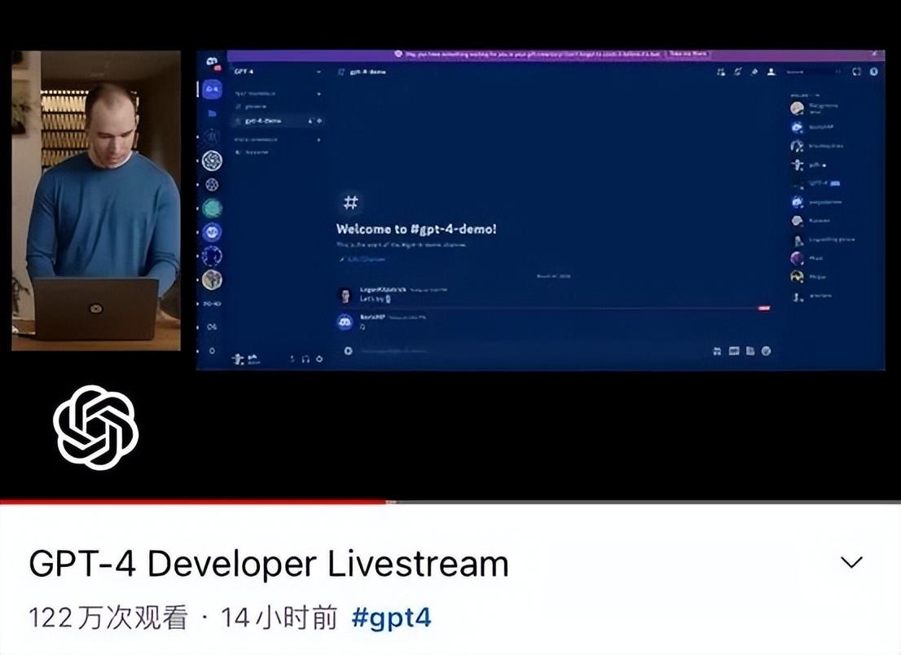The width and height of the screenshot is (901, 655).
Task: Toggle Discord notification settings bell icon
Action: click(x=738, y=71)
